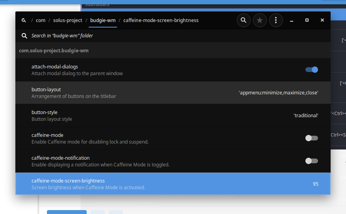Viewport: 346px width, 214px height.
Task: Navigate to the "com" path segment
Action: [41, 20]
